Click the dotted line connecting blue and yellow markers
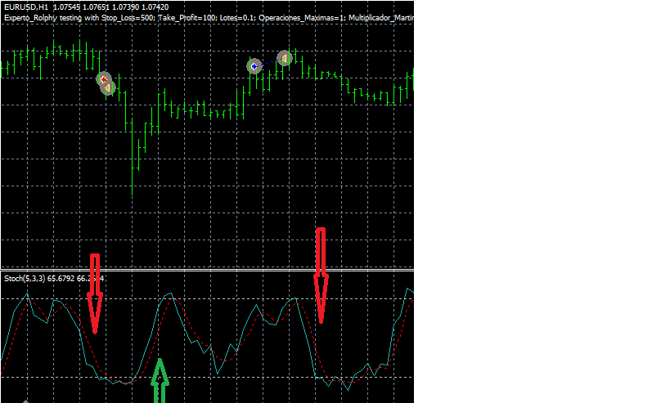Screen dimensions: 670x403 click(269, 62)
